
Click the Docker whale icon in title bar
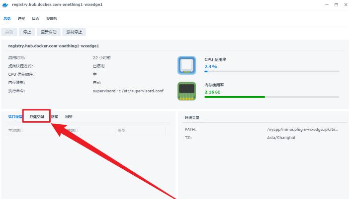(x=5, y=5)
